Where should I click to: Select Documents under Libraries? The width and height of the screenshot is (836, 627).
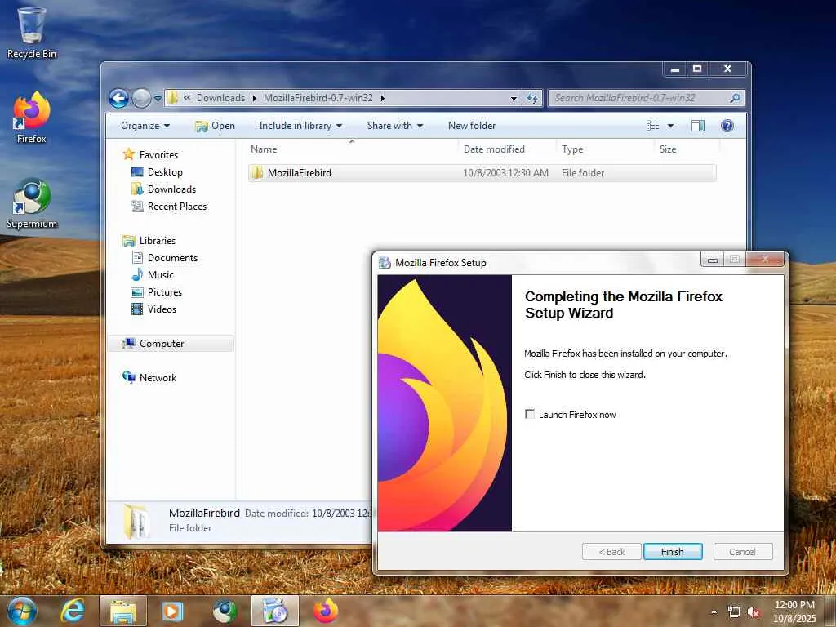coord(172,258)
